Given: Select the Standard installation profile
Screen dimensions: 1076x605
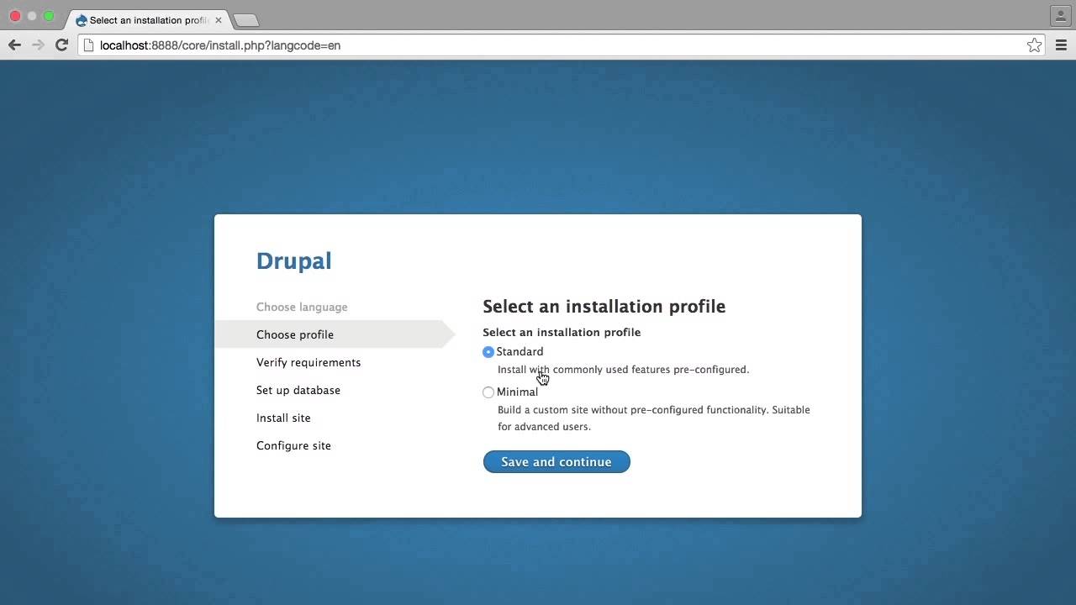Looking at the screenshot, I should (488, 352).
